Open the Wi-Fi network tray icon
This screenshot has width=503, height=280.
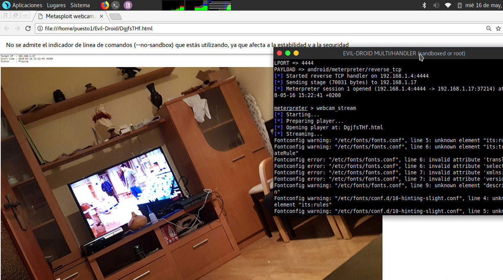(x=448, y=5)
